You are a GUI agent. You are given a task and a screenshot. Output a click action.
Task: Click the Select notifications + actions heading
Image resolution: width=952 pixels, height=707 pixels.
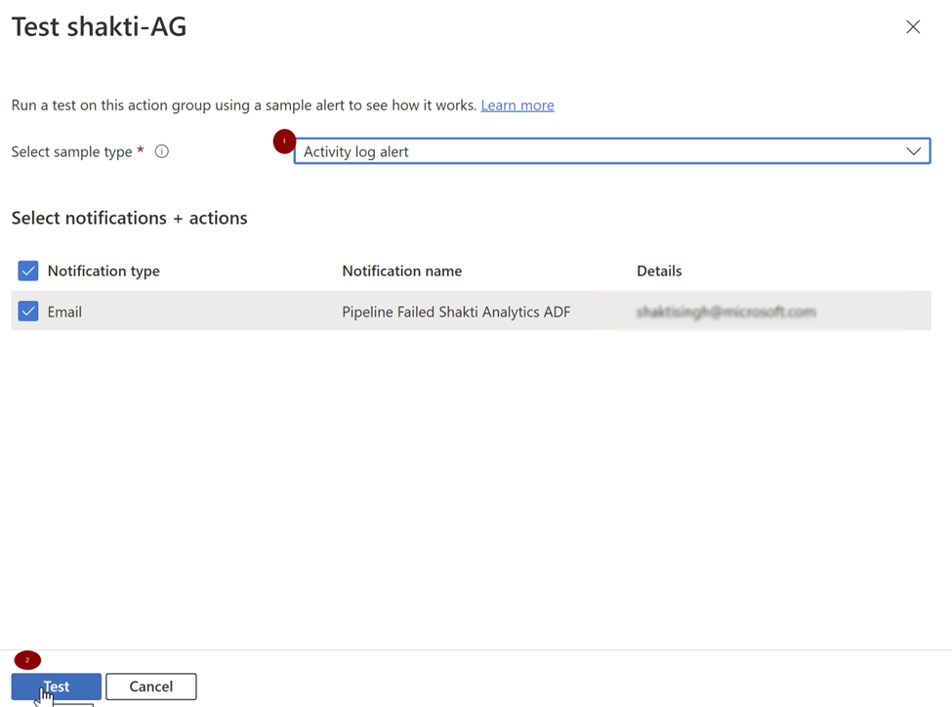click(x=129, y=218)
